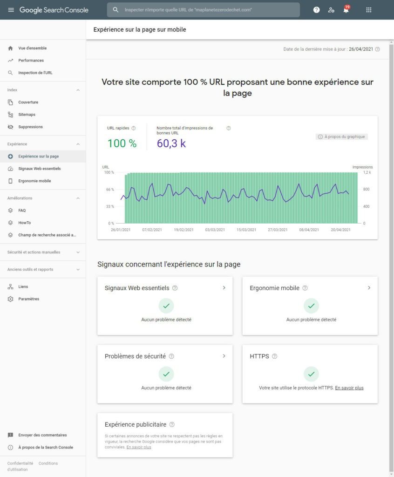
Task: Expand Sécurité et actions manuelles section
Action: [x=78, y=252]
